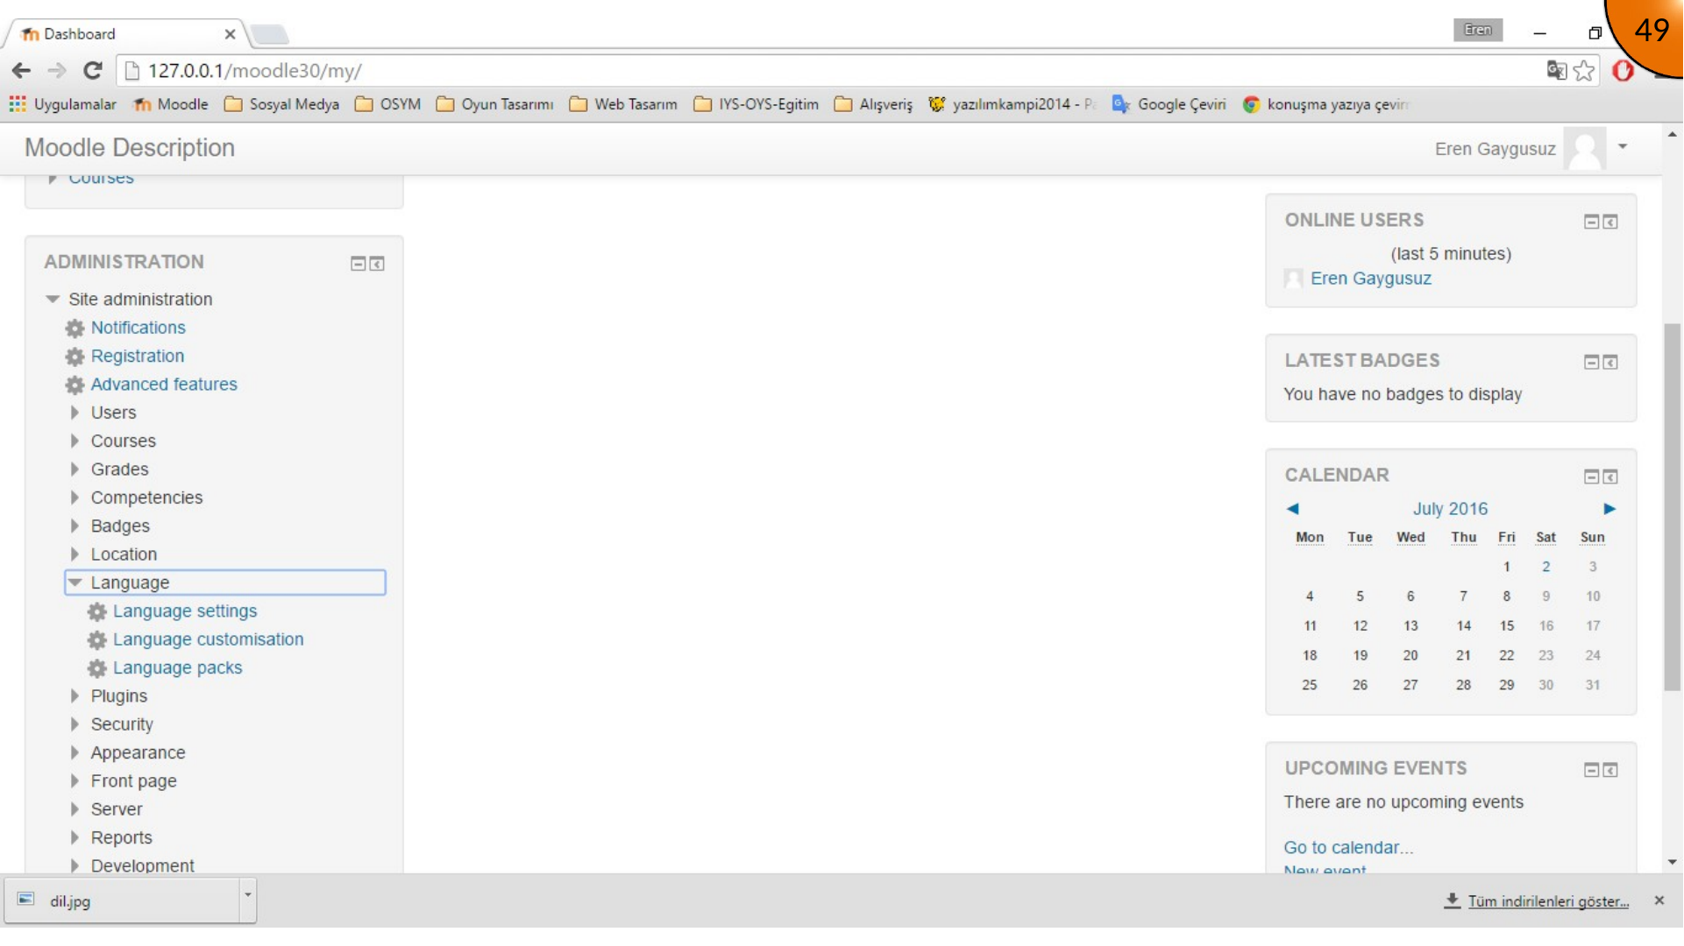
Task: Open Language settings
Action: [x=185, y=611]
